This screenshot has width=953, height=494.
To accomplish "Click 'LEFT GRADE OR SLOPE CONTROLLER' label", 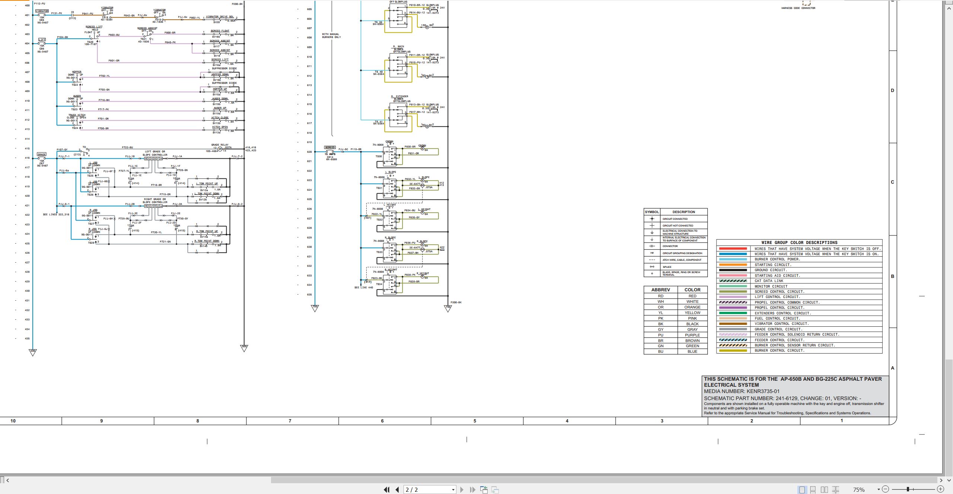I will 155,153.
